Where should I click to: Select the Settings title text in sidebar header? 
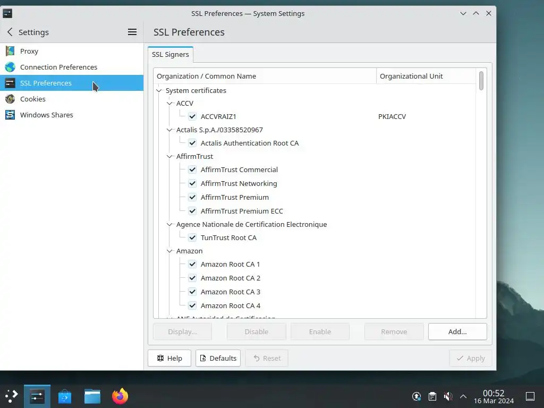[33, 32]
